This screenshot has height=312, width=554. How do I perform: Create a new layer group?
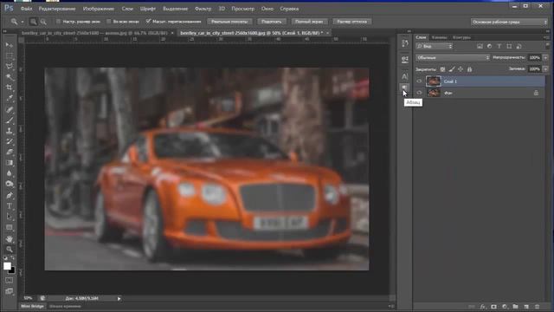tap(516, 307)
